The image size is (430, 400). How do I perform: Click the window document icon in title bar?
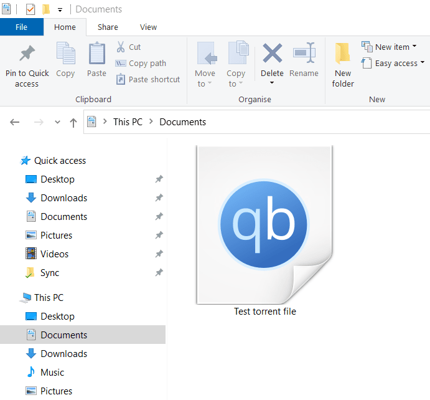[x=6, y=9]
